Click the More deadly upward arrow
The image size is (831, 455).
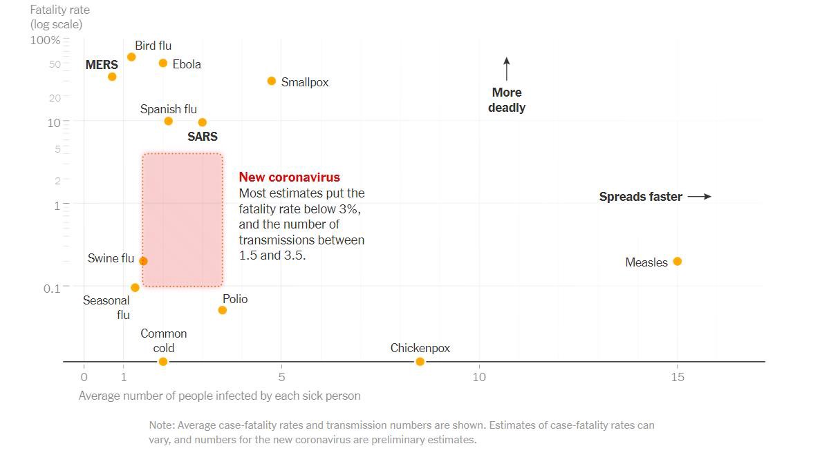pos(507,69)
